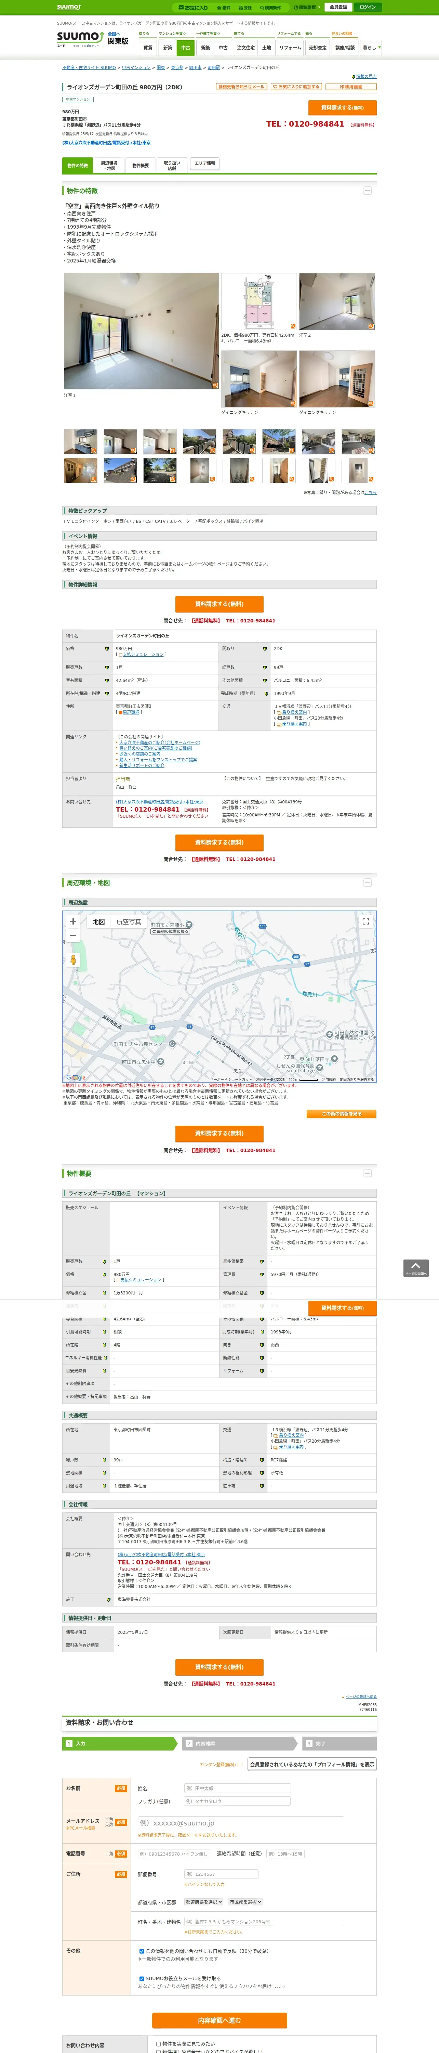Open お気に入り in the top header
Image resolution: width=439 pixels, height=2053 pixels.
tap(194, 7)
